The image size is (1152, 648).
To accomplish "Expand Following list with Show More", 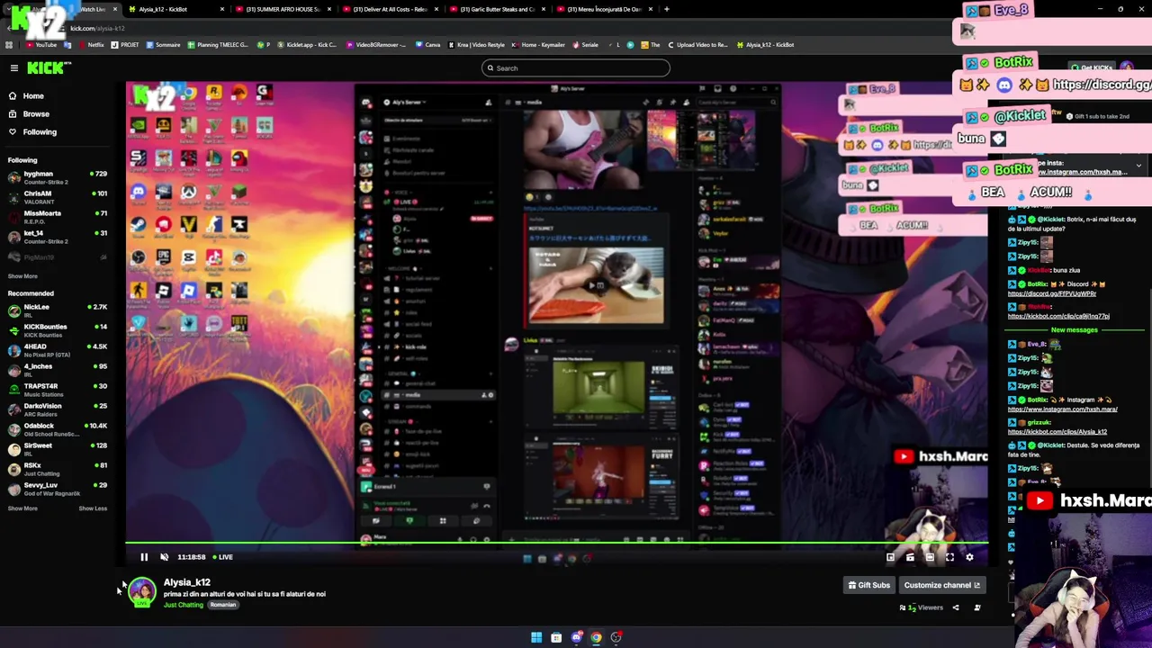I will point(22,276).
